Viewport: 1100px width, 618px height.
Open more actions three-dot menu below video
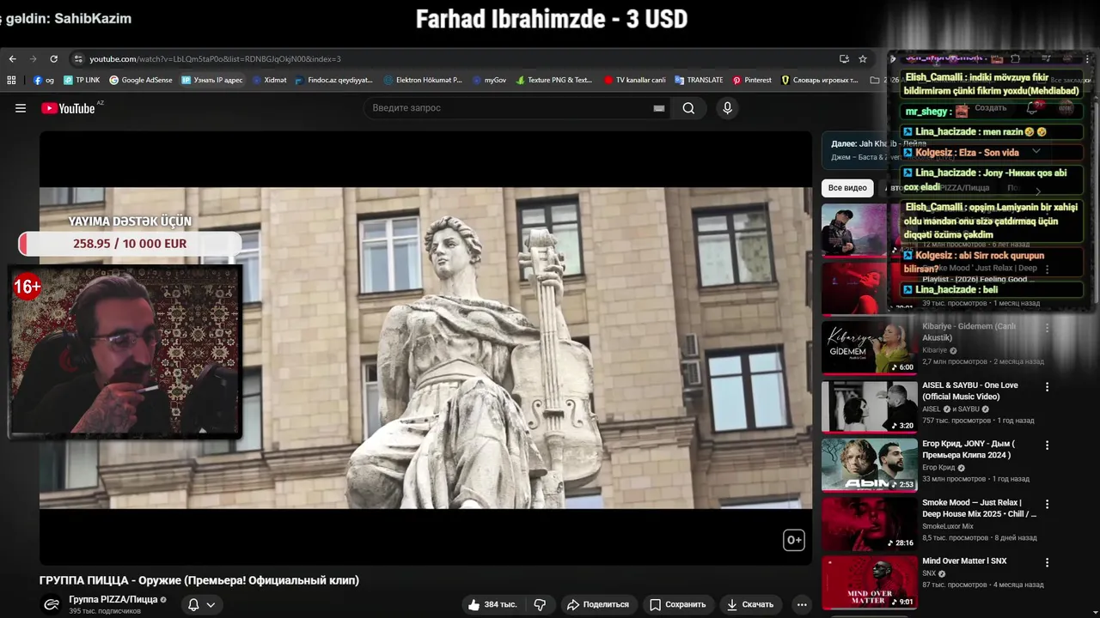pyautogui.click(x=801, y=604)
